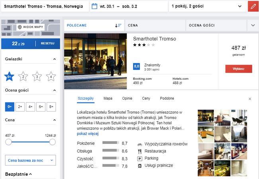Open the Hotels.com 488 zł offer
Image resolution: width=259 pixels, height=179 pixels.
[181, 81]
